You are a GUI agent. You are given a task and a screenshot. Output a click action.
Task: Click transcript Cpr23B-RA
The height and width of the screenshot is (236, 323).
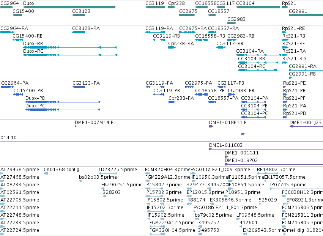pos(181,44)
